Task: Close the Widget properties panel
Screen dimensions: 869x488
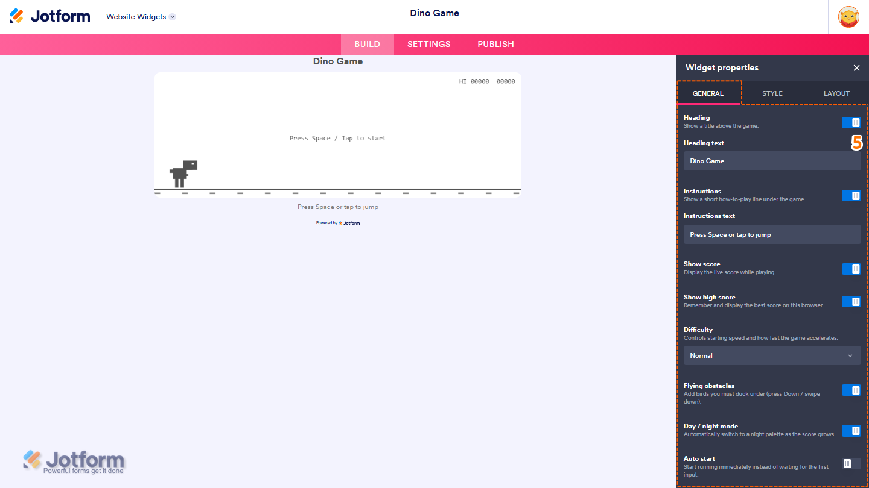Action: (x=856, y=68)
